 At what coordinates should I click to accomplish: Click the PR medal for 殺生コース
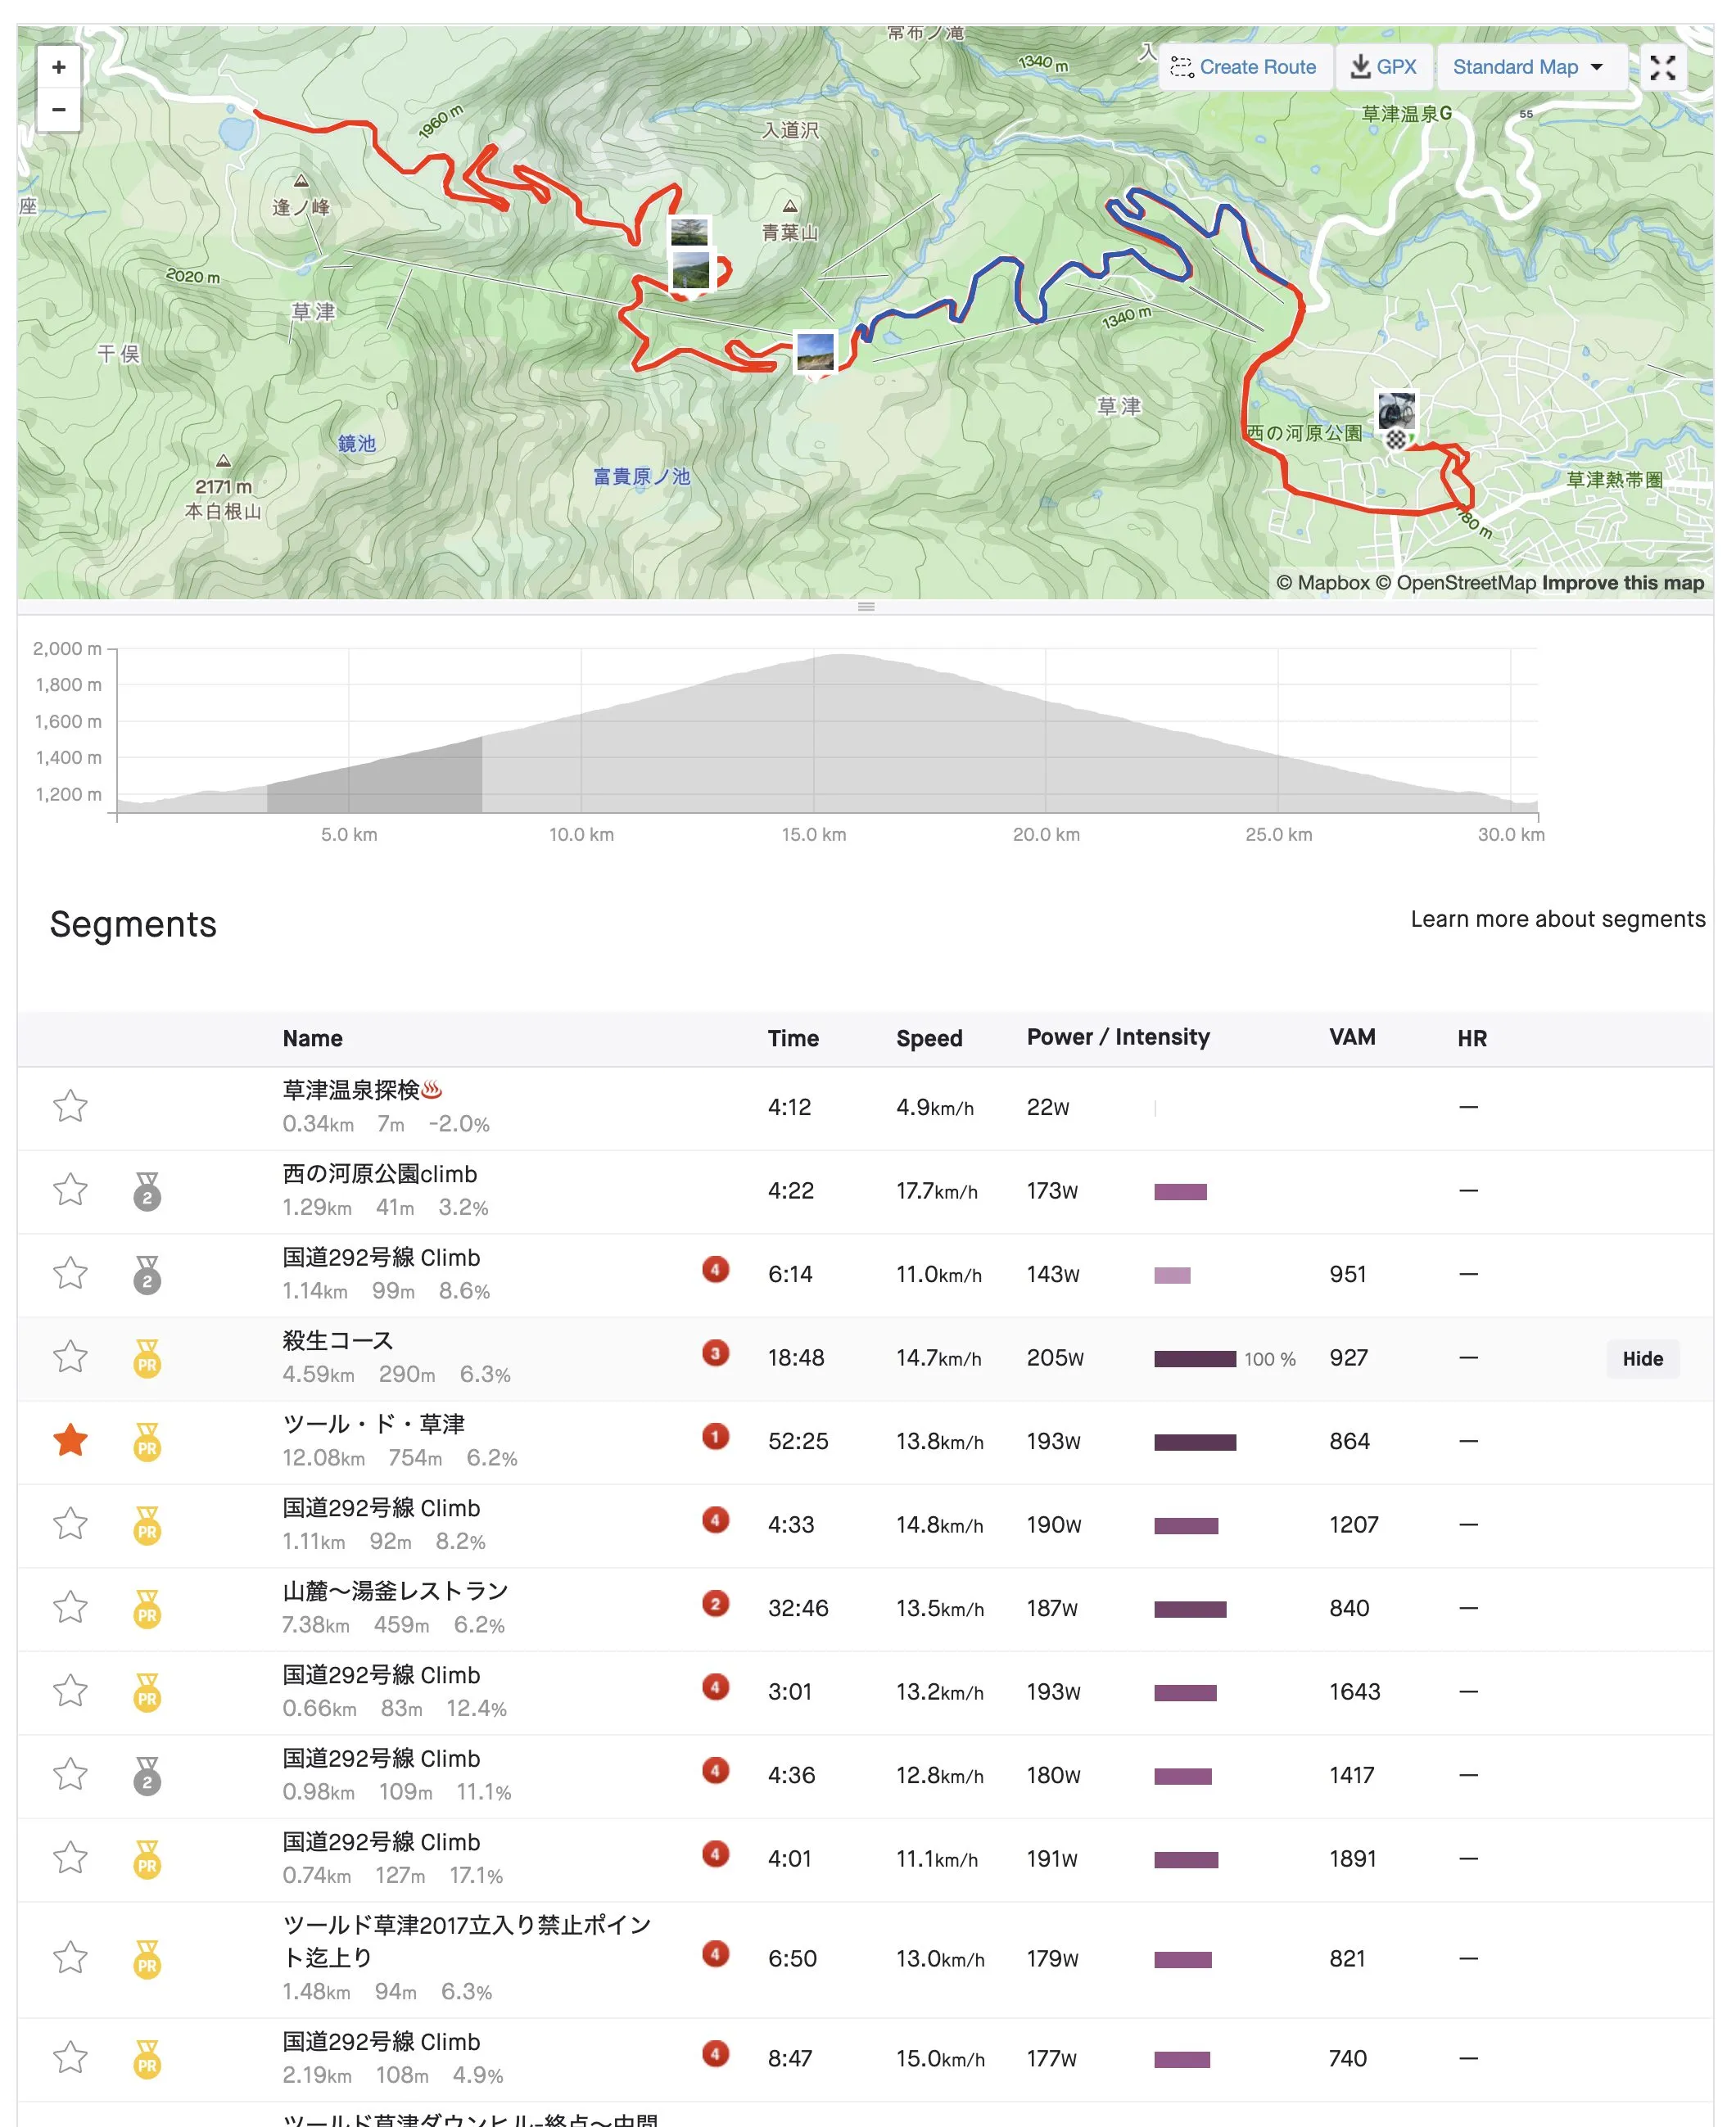tap(147, 1358)
